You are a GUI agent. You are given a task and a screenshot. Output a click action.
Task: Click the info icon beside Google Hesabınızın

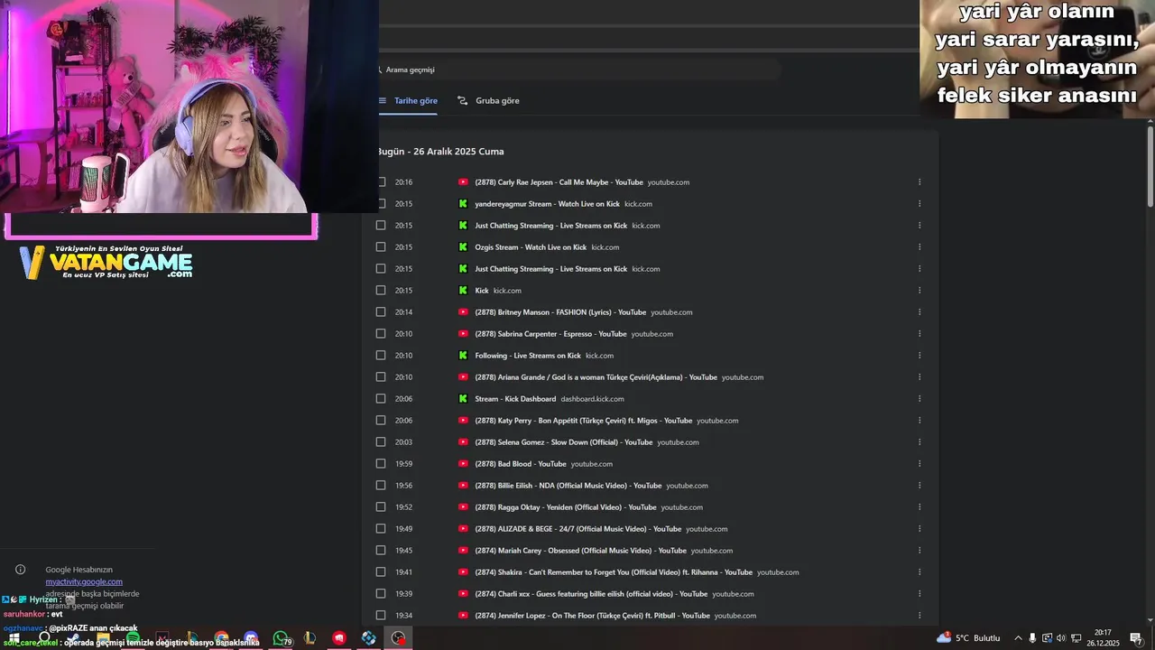pyautogui.click(x=21, y=570)
